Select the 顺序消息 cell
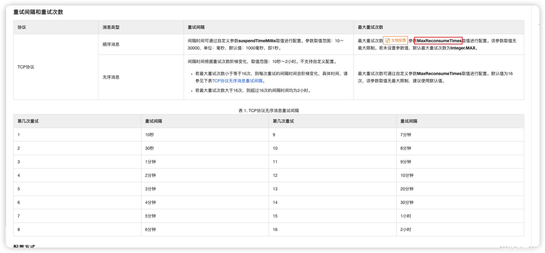 (141, 44)
